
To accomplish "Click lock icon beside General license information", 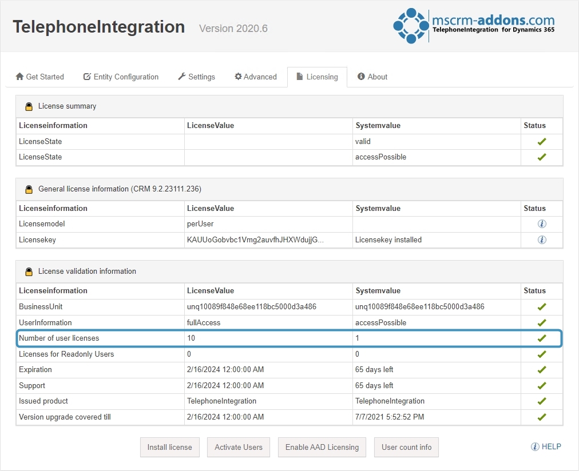I will (x=29, y=189).
